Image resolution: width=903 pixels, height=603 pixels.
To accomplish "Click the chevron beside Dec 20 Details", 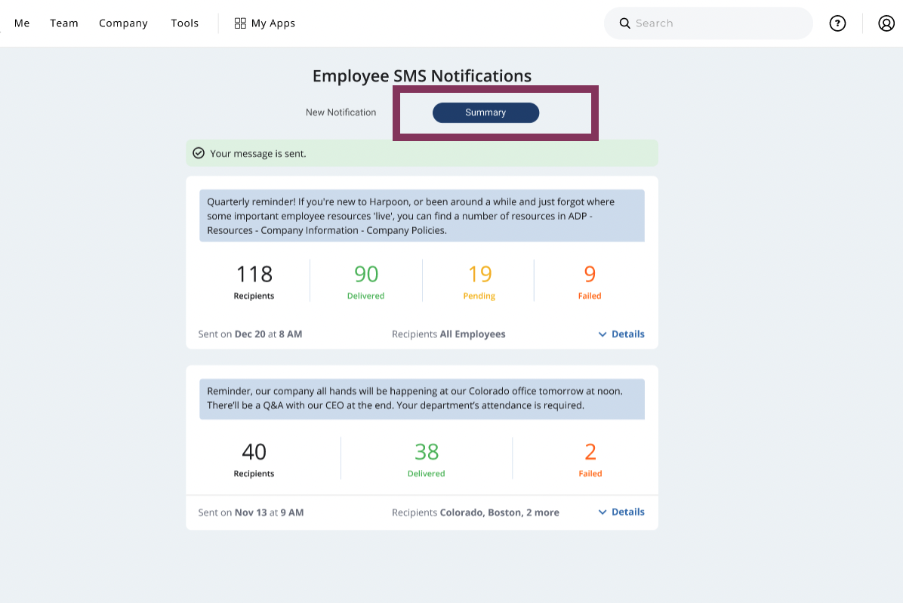I will point(603,334).
